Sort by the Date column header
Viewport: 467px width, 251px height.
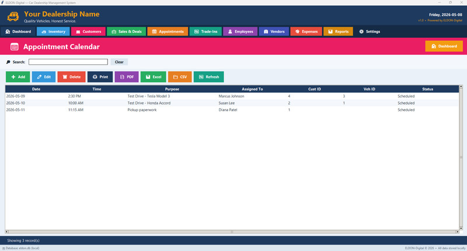coord(36,89)
